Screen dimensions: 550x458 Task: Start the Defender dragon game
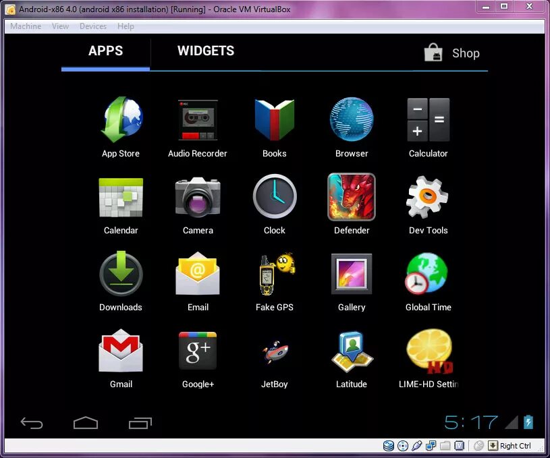click(x=352, y=197)
